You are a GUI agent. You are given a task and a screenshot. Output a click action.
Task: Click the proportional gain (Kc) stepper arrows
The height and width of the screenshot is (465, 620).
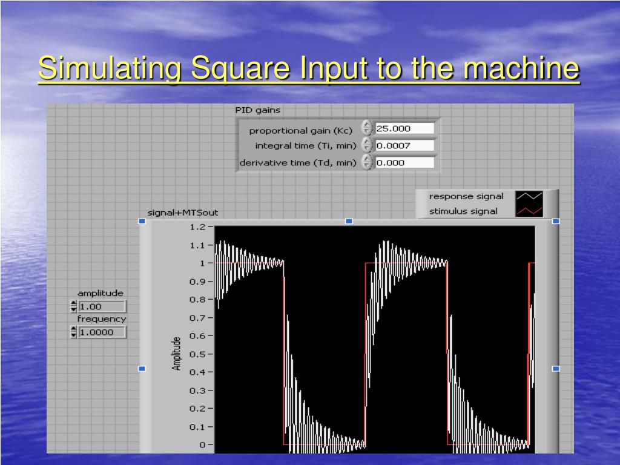(367, 128)
